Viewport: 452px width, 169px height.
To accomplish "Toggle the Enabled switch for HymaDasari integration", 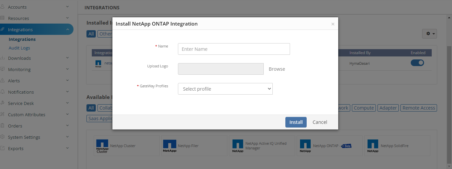I will (x=417, y=63).
